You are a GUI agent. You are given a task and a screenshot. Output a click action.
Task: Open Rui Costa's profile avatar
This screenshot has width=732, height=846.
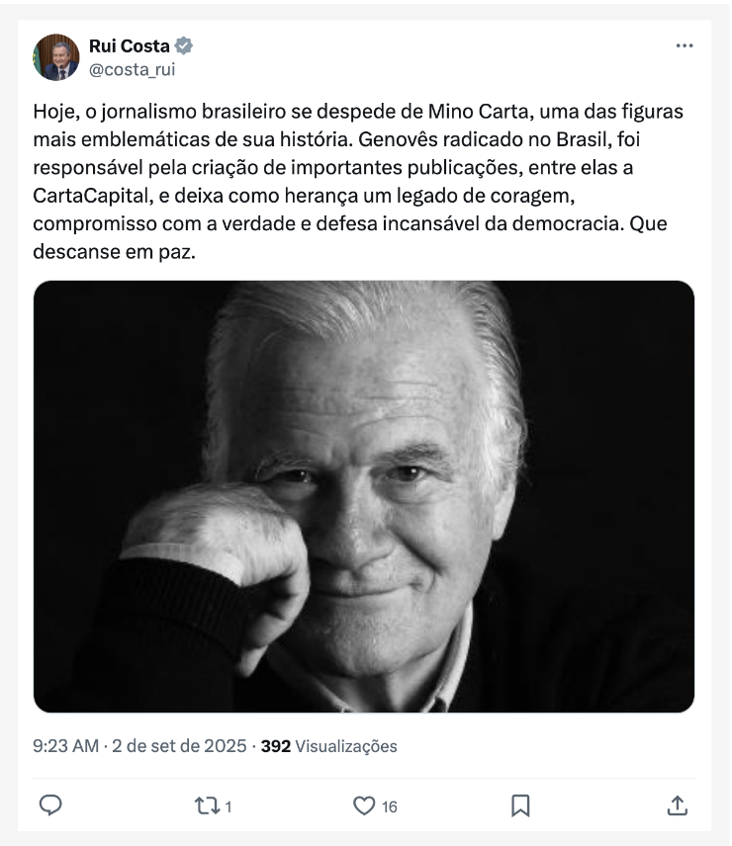pyautogui.click(x=55, y=57)
